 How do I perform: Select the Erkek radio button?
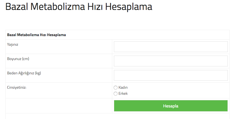click(x=116, y=94)
